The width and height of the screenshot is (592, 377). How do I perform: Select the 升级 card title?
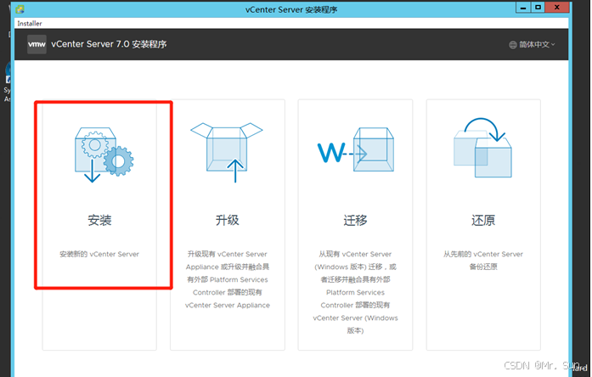(228, 220)
